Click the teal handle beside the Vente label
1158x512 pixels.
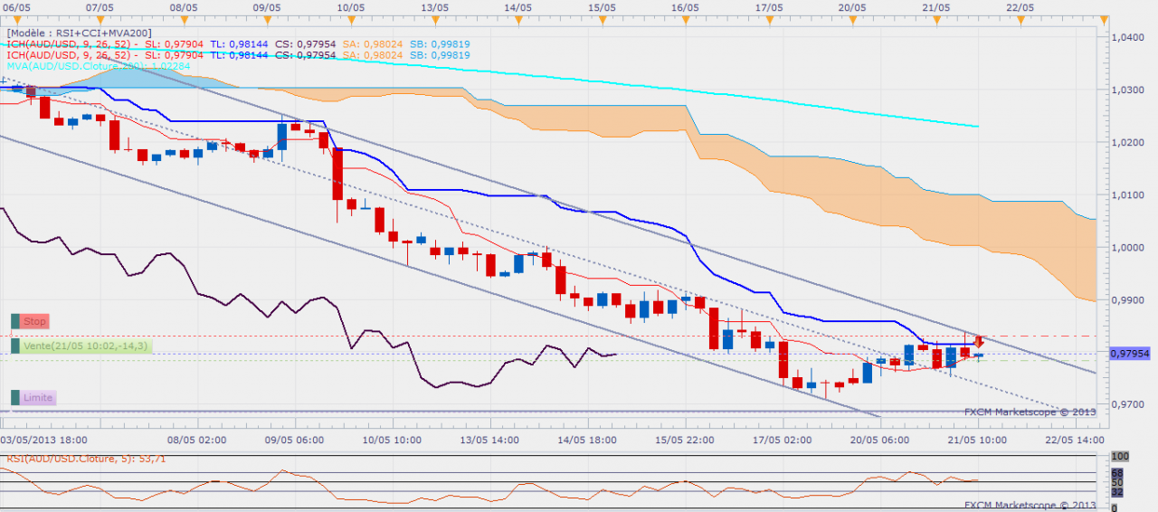click(15, 345)
